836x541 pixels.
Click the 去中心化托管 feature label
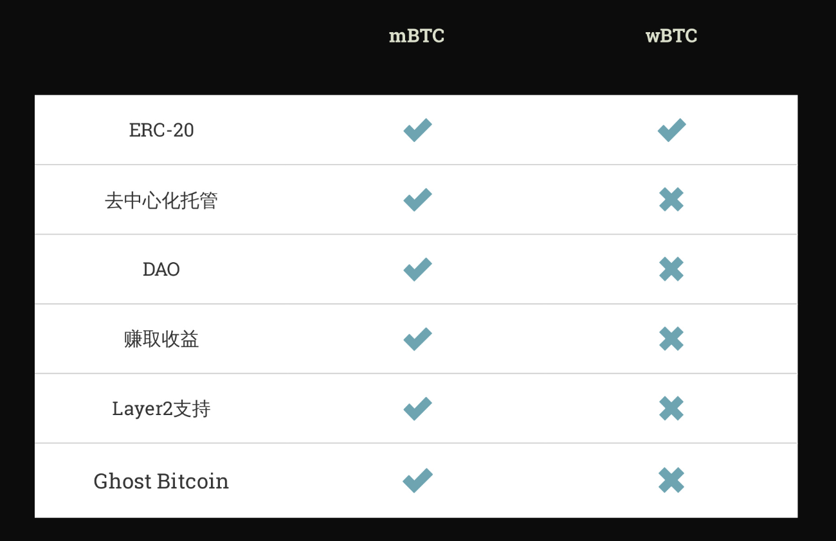point(161,200)
